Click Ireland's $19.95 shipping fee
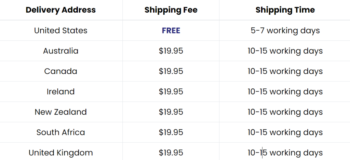 (x=171, y=91)
